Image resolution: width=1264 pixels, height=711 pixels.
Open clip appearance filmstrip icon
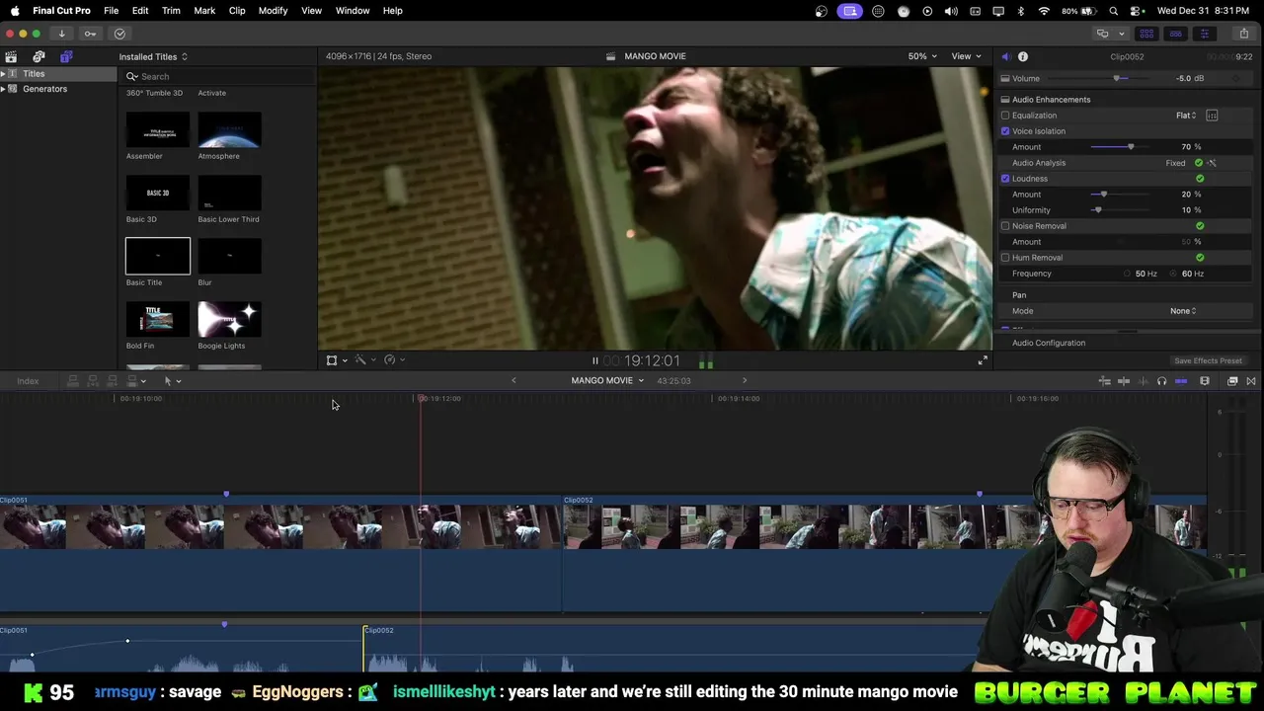(1205, 381)
